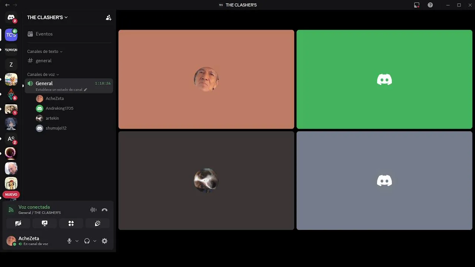Image resolution: width=475 pixels, height=267 pixels.
Task: Click Establece un estado de canal
Action: pyautogui.click(x=59, y=90)
